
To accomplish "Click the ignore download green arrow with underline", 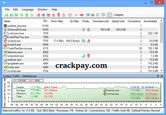I will [27, 15].
